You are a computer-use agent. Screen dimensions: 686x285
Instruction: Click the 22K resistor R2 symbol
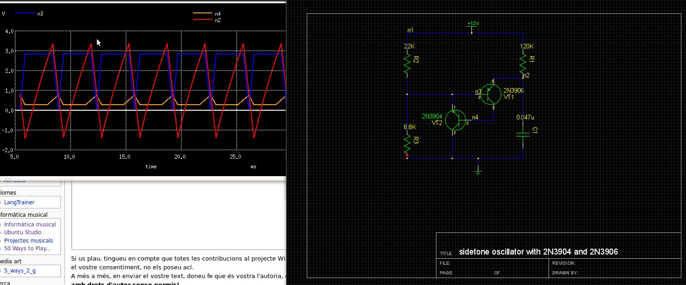pyautogui.click(x=407, y=65)
